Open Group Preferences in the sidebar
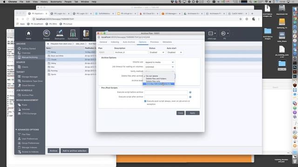298x167 pixels. tap(30, 143)
